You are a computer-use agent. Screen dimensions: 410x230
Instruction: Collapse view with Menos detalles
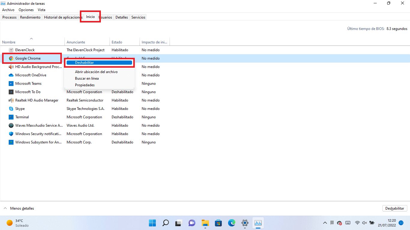(x=19, y=208)
